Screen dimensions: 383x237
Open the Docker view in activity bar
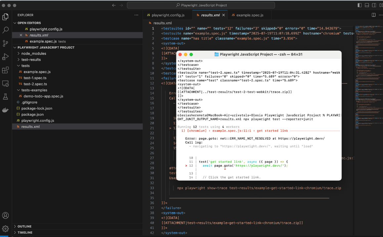tap(5, 110)
